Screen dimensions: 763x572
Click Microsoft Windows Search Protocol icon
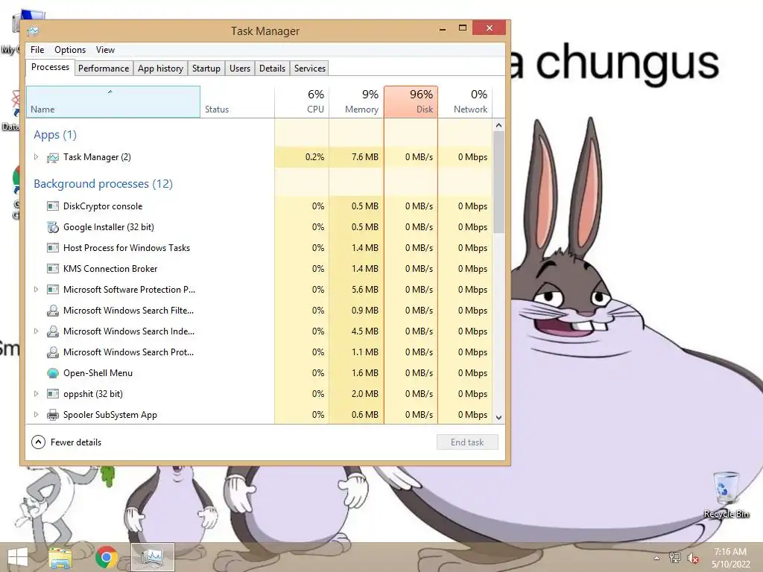coord(53,352)
